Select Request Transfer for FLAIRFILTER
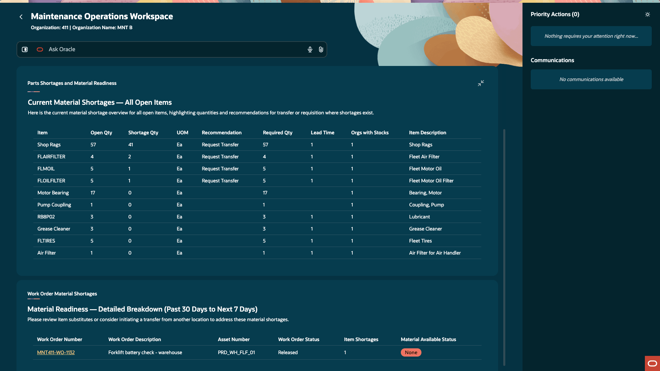The width and height of the screenshot is (660, 371). [x=220, y=157]
